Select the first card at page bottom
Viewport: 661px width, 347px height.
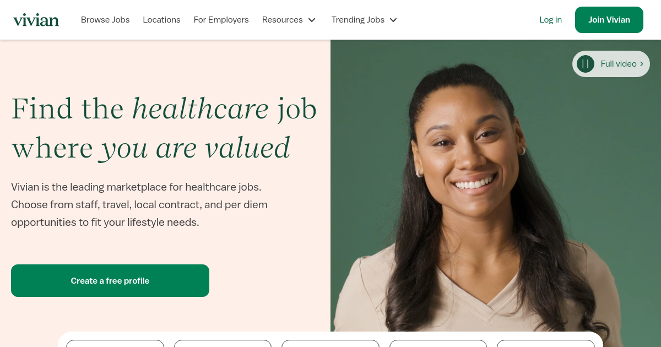[x=115, y=344]
